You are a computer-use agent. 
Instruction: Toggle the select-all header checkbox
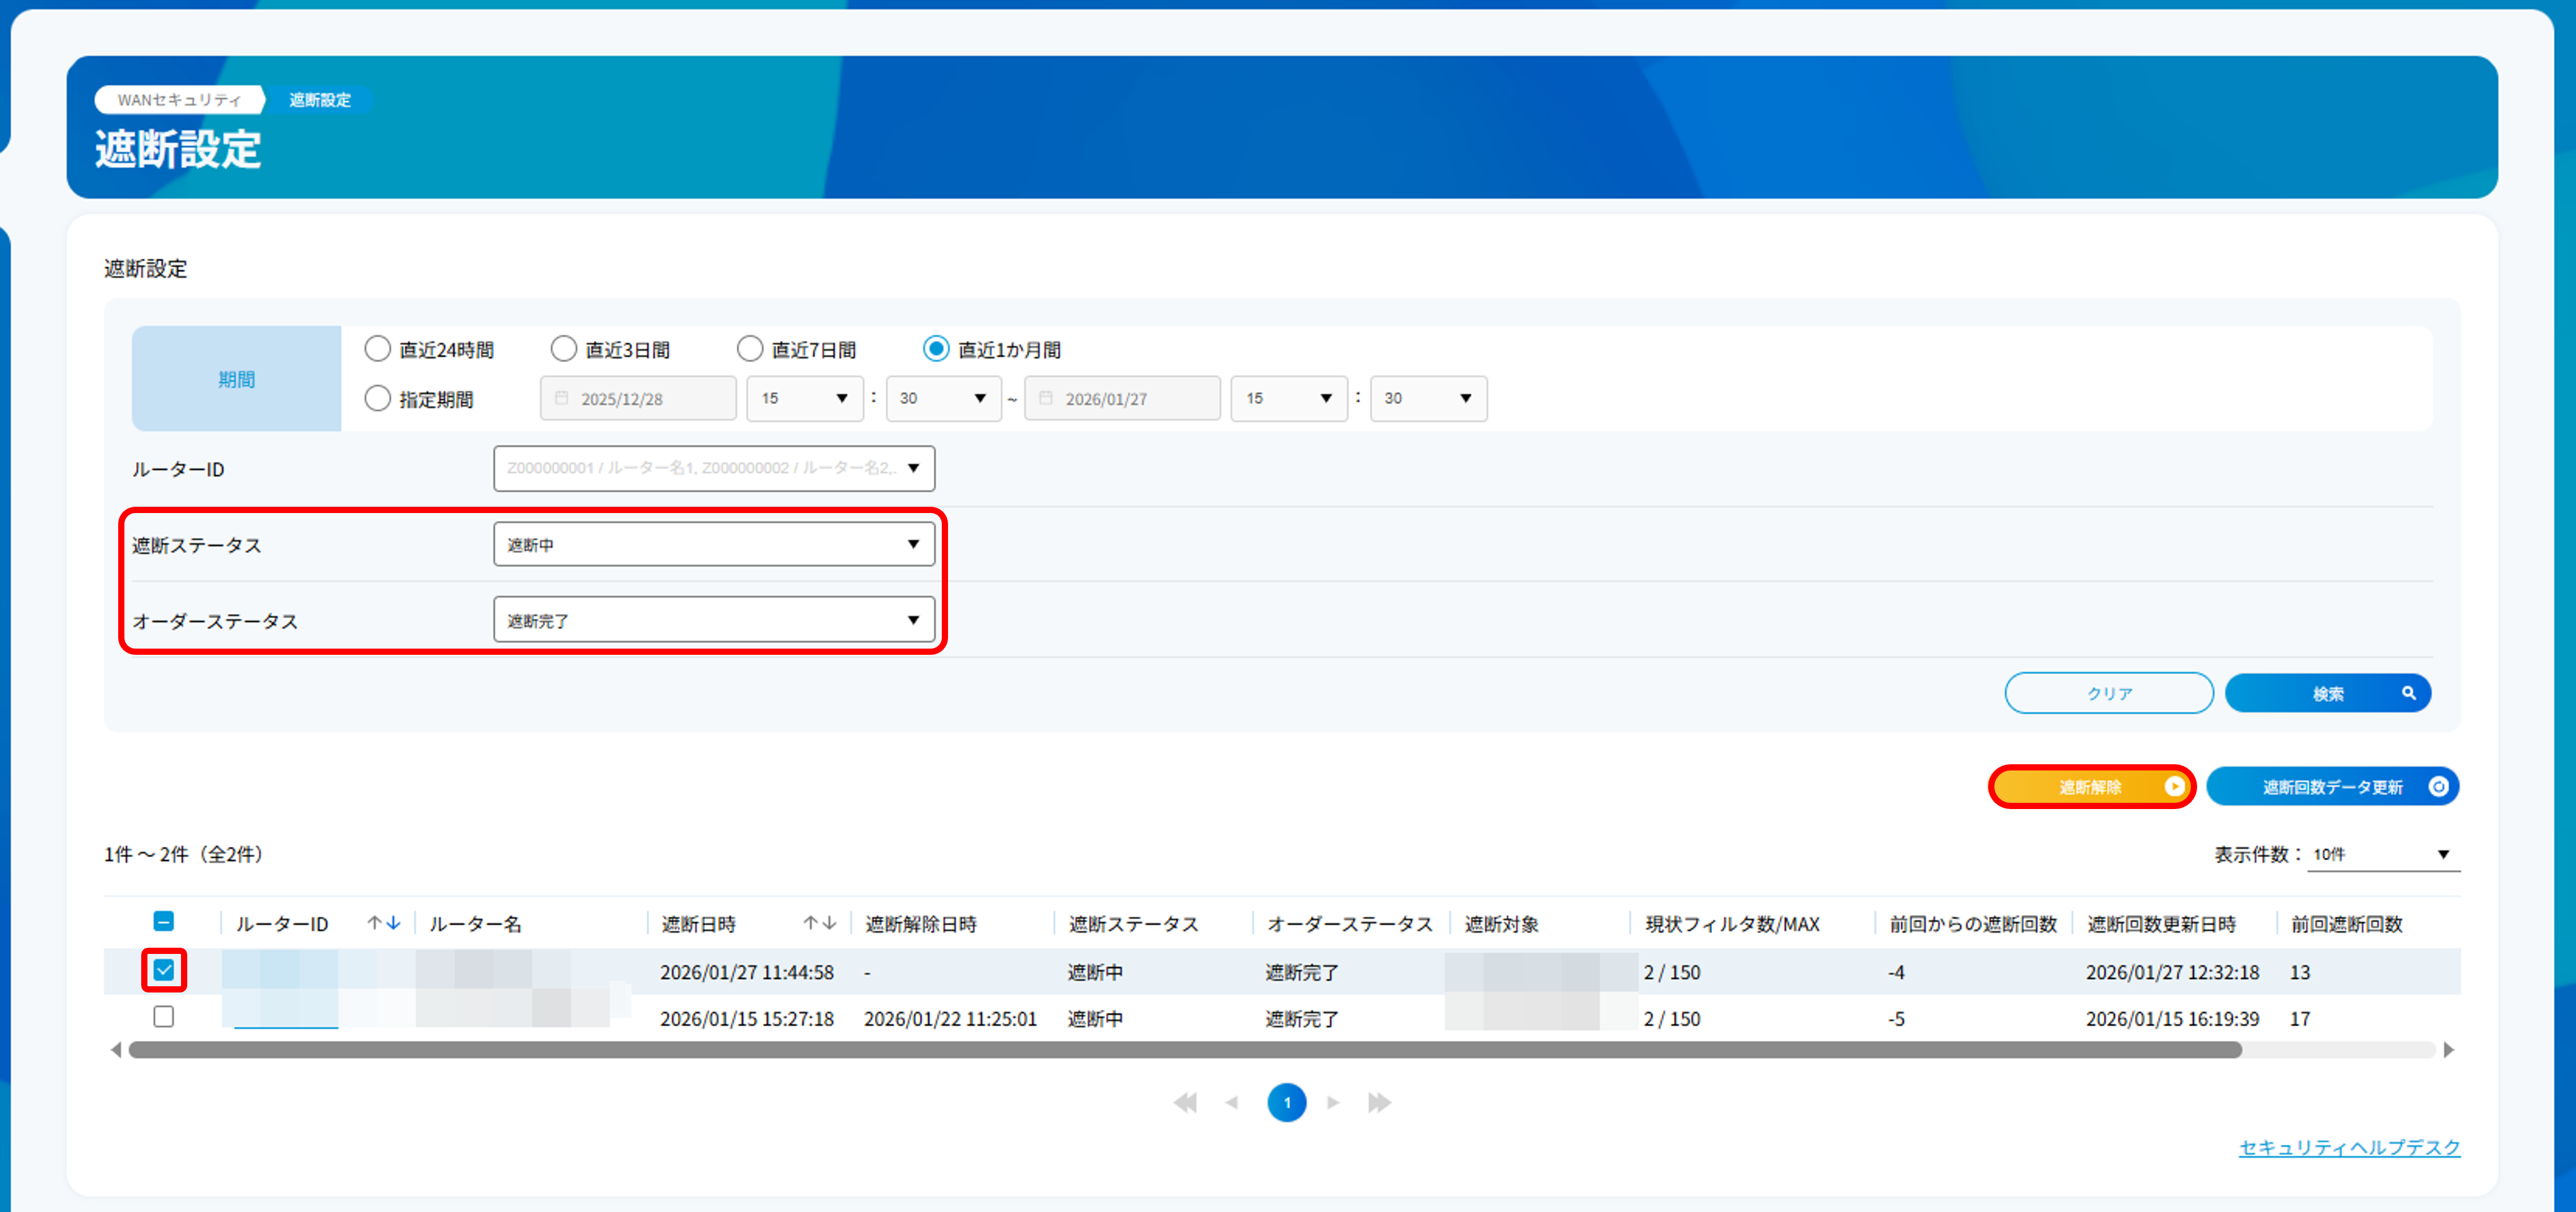click(164, 921)
